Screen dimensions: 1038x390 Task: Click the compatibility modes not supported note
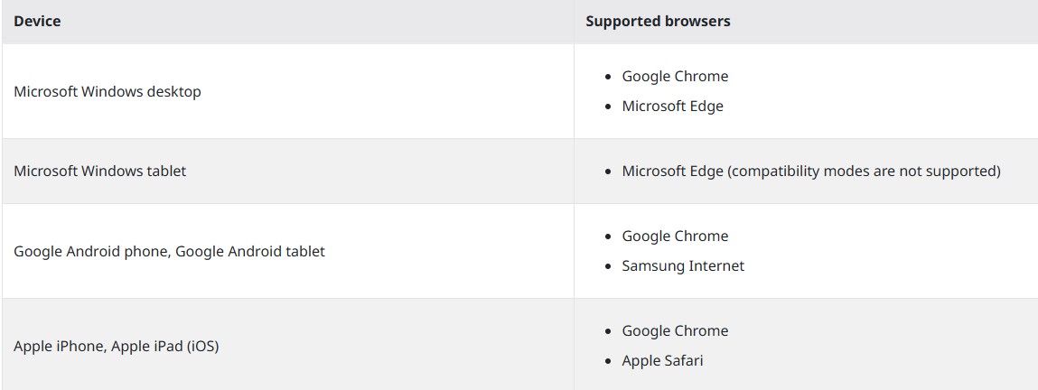coord(864,171)
